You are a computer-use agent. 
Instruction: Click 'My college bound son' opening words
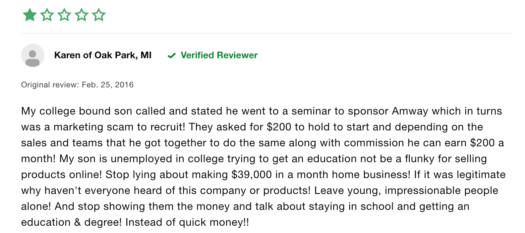coord(74,111)
